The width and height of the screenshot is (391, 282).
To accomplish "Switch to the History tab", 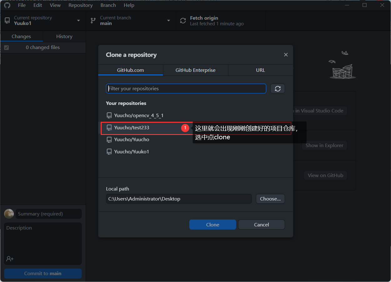I will click(x=64, y=37).
